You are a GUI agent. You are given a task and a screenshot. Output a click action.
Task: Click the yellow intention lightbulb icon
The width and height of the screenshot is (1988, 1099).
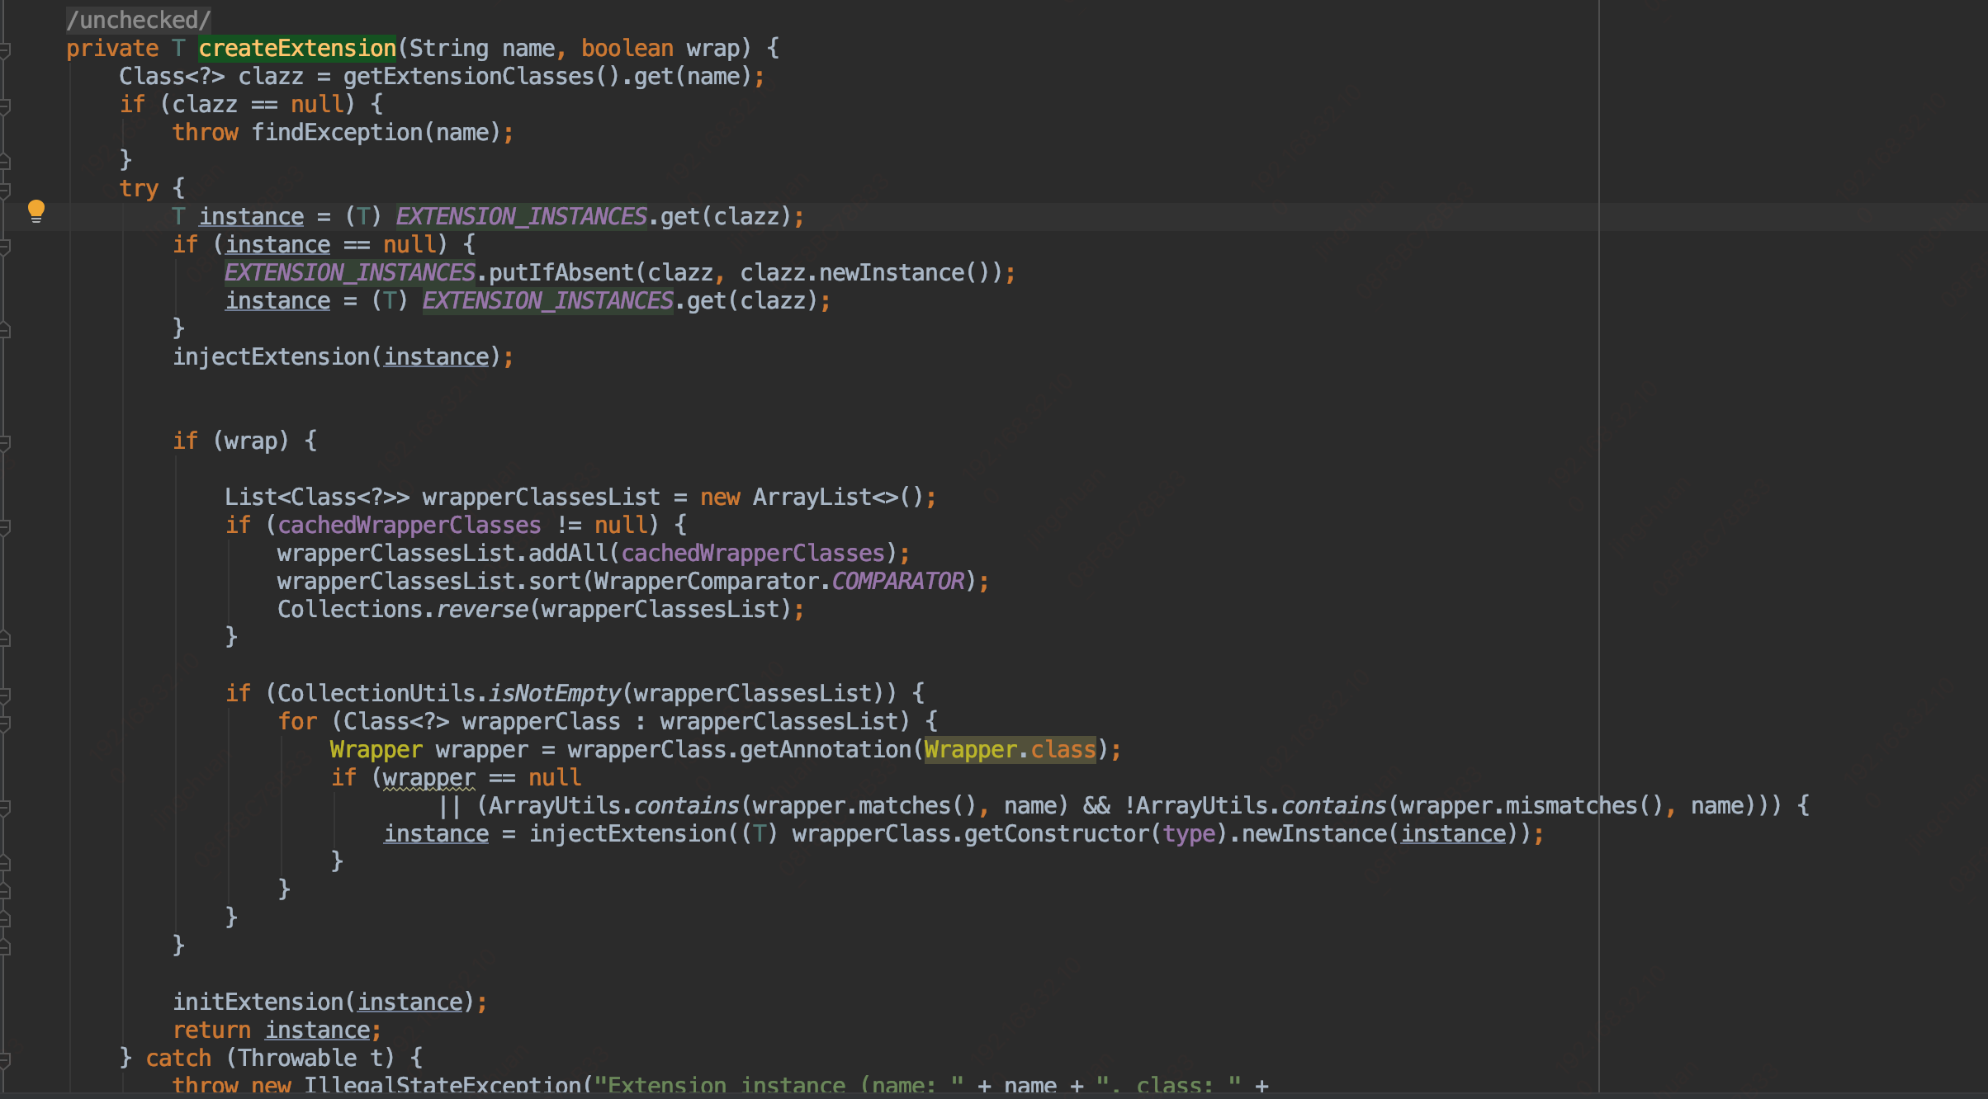click(x=35, y=210)
